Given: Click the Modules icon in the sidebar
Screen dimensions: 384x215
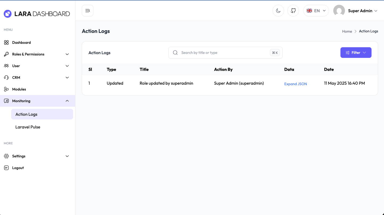Looking at the screenshot, I should pyautogui.click(x=6, y=89).
